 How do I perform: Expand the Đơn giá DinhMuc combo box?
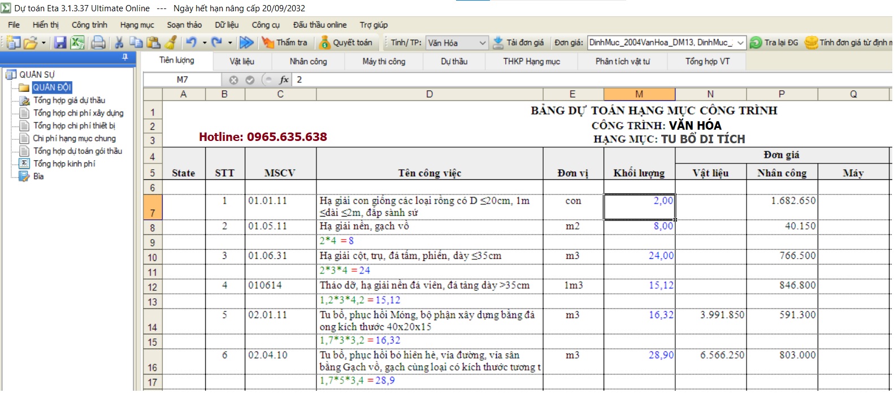[740, 43]
